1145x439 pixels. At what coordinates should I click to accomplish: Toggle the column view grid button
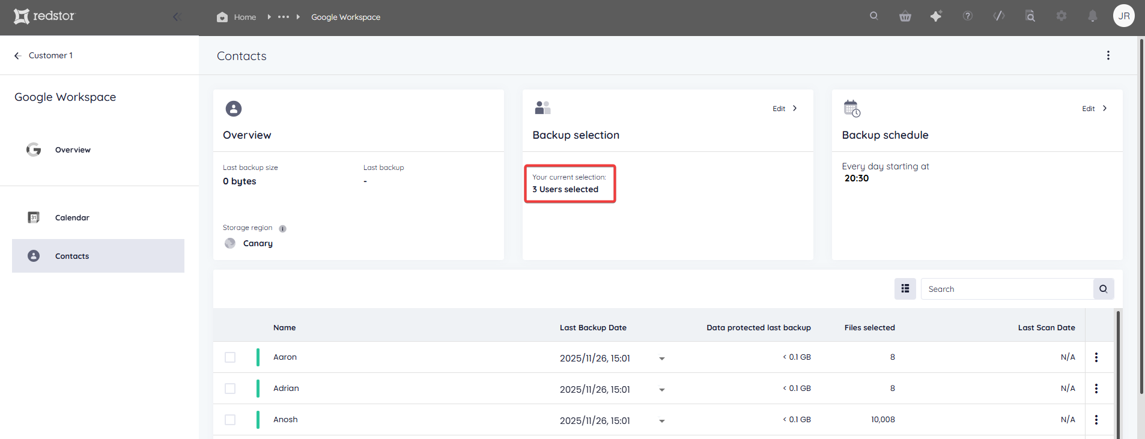click(x=905, y=289)
